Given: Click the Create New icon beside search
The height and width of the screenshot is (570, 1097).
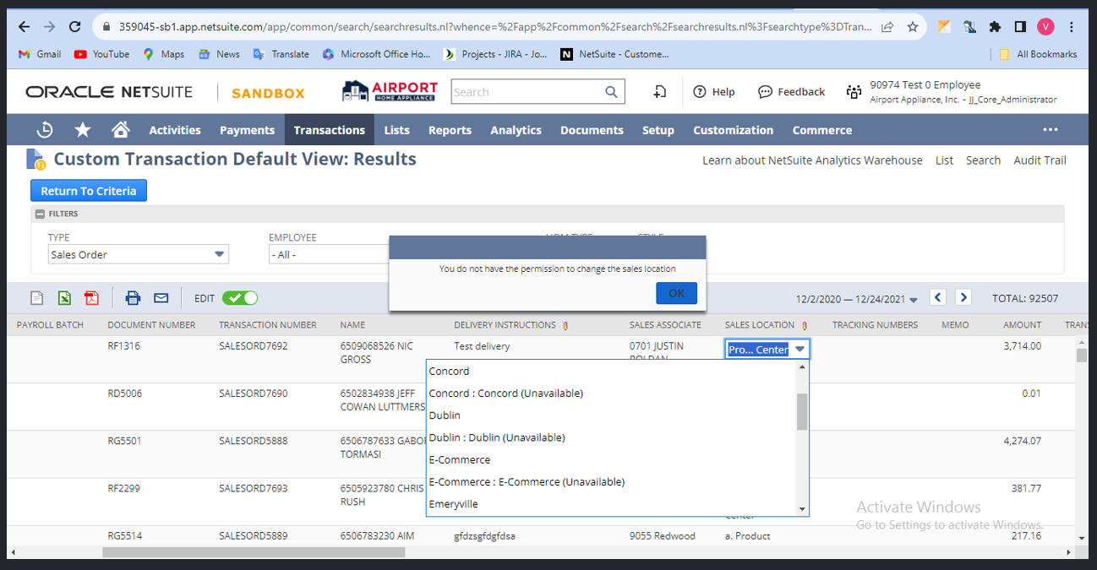Looking at the screenshot, I should 660,92.
